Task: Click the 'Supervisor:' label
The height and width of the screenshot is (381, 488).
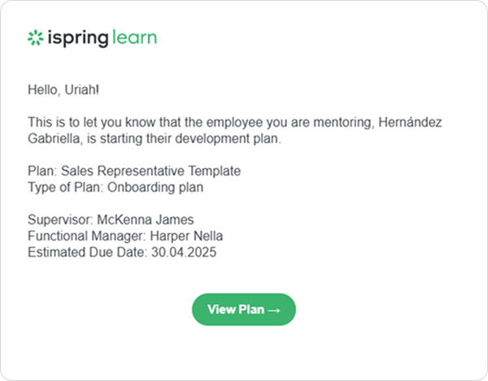Action: click(61, 219)
